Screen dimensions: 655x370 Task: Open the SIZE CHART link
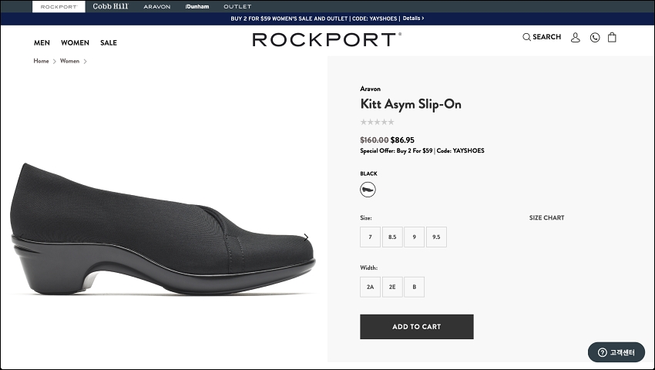[547, 218]
